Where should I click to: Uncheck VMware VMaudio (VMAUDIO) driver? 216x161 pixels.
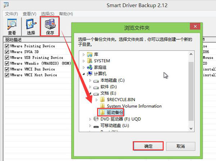click(7, 64)
